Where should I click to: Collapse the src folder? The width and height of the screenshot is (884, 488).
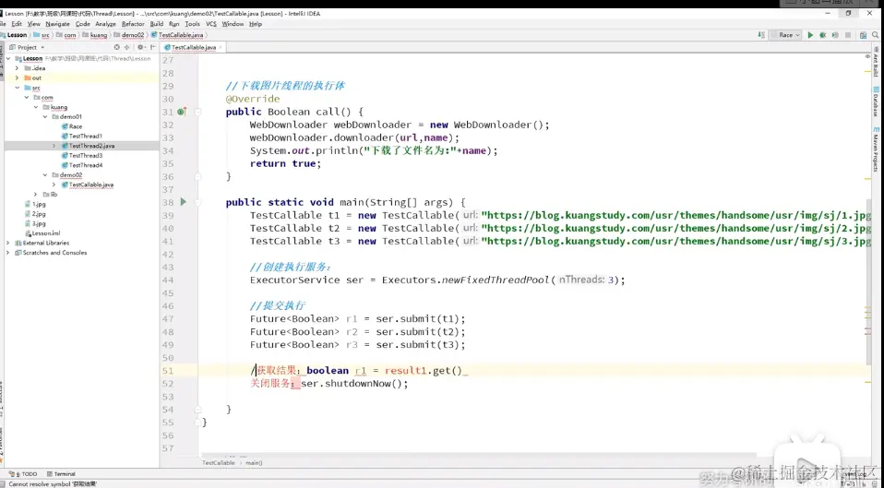coord(17,88)
